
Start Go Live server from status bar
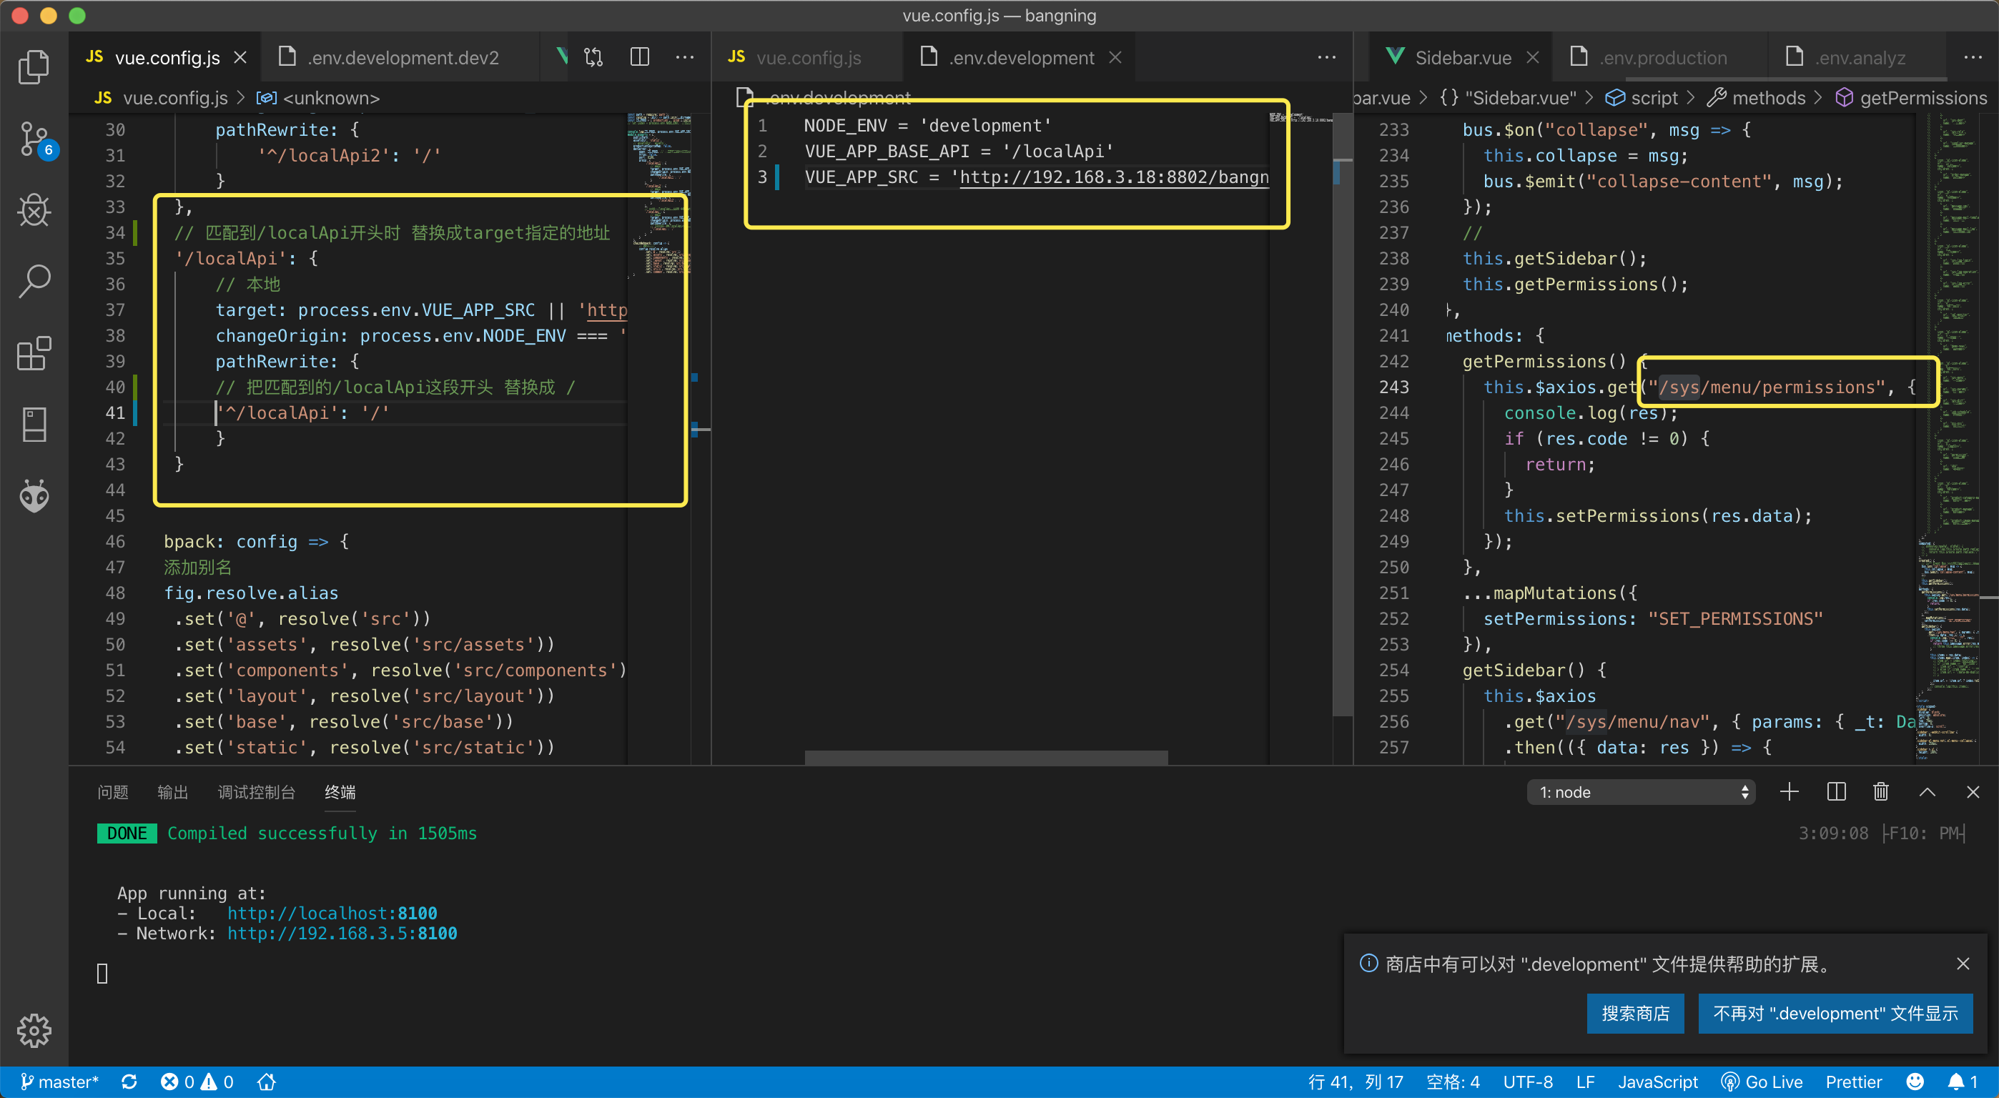(1762, 1082)
